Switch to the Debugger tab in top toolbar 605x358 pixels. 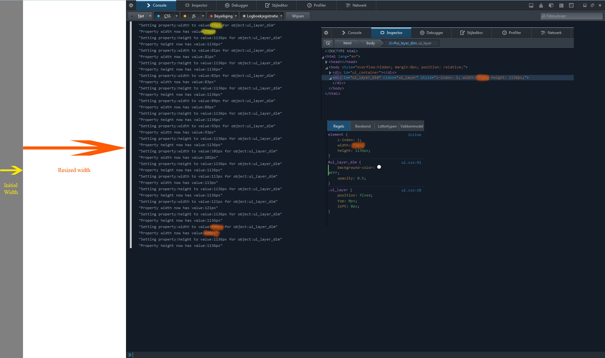(236, 5)
